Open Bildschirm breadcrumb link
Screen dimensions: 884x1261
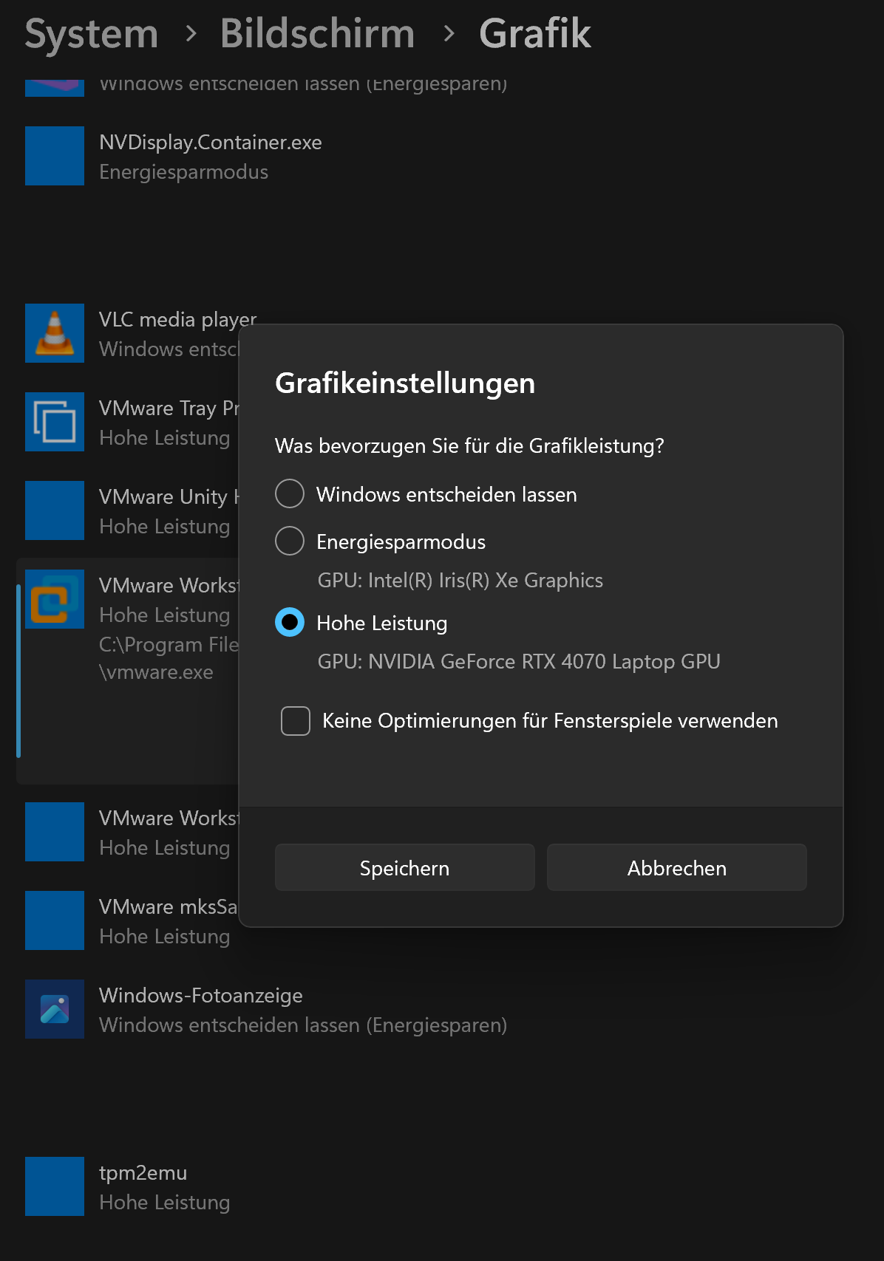tap(317, 34)
